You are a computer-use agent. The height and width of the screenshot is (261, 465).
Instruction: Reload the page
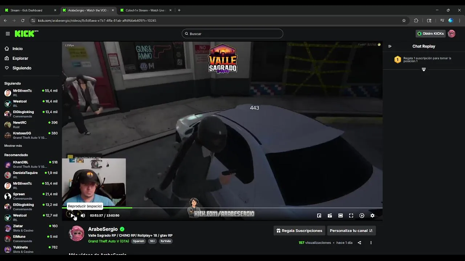pos(23,21)
